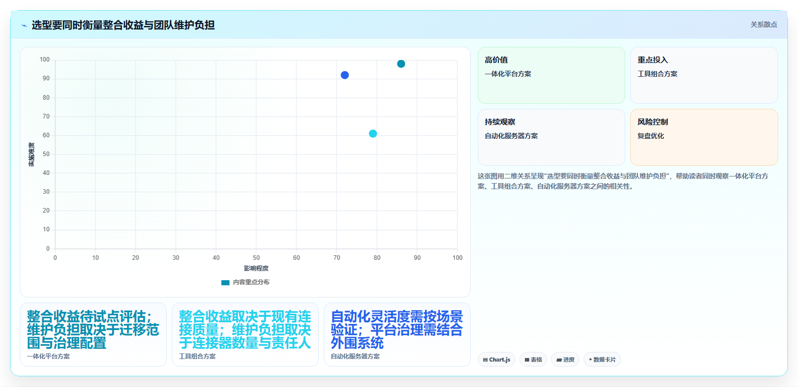This screenshot has width=798, height=387.
Task: Click the Chart.js tag
Action: coord(497,360)
